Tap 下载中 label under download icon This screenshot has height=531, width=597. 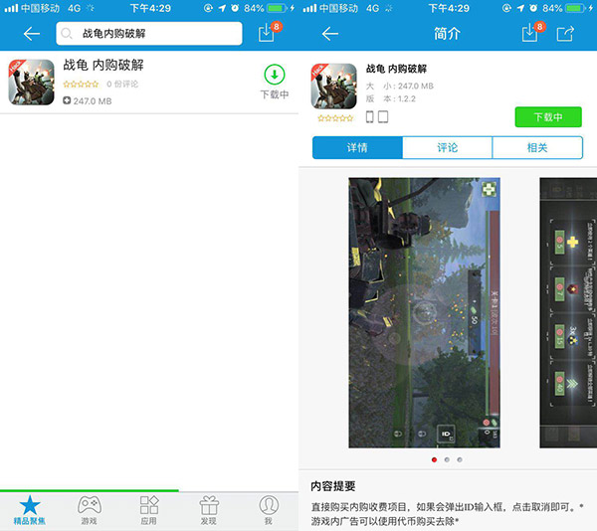(275, 94)
